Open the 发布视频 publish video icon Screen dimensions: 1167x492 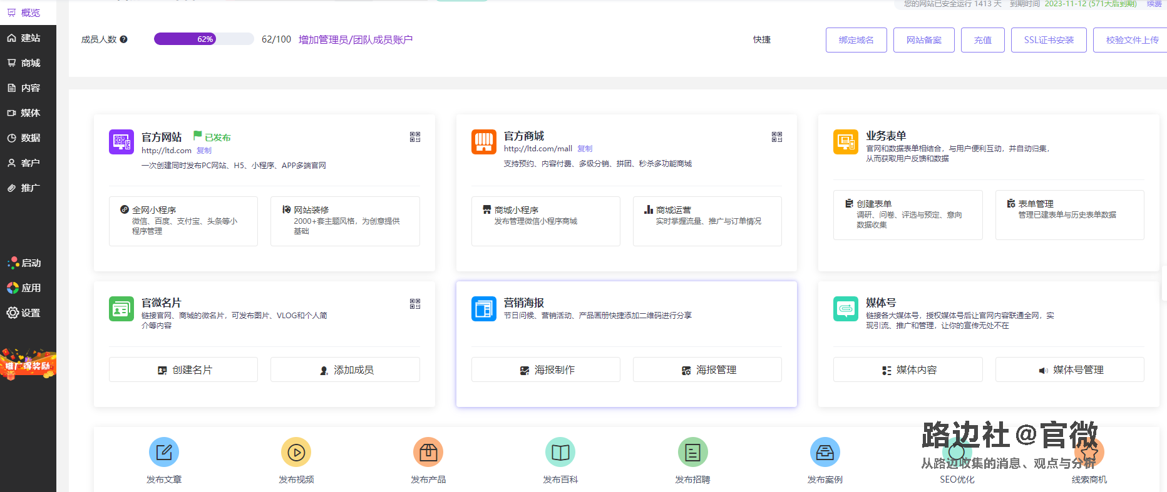point(296,452)
